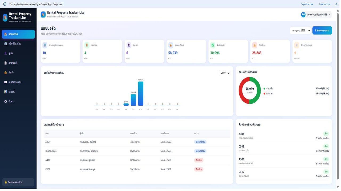Click the envelope icon beside อีเมลแจ้งเตือน

[x=6, y=82]
